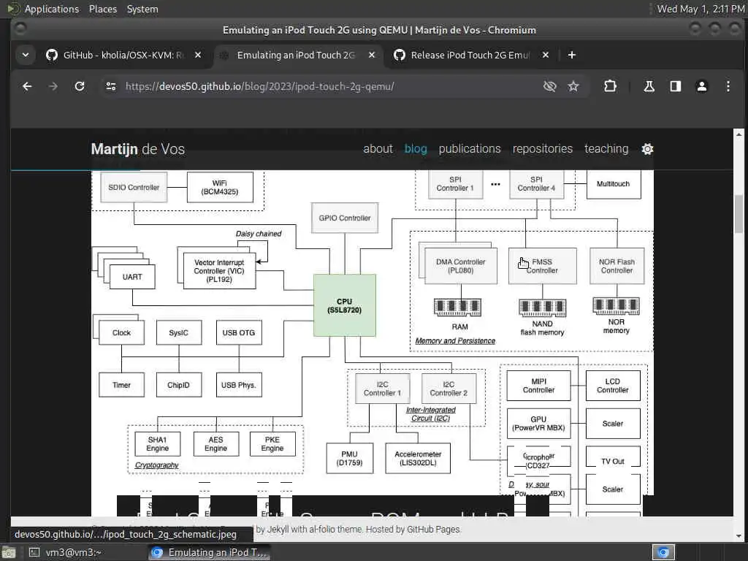Open the blog navigation link
This screenshot has width=748, height=561.
click(x=416, y=149)
